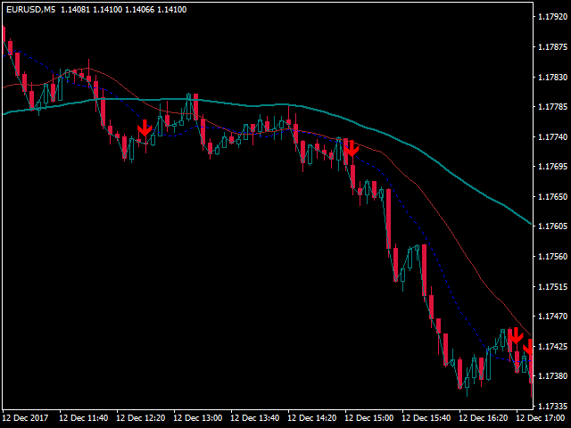
Task: Click the 12 Dec 15:00 time label
Action: pos(369,417)
